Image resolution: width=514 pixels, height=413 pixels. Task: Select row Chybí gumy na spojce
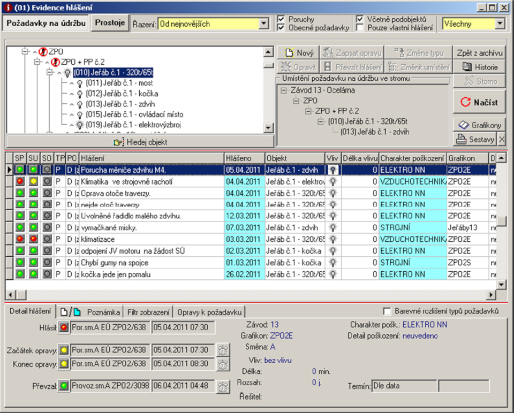coord(252,262)
